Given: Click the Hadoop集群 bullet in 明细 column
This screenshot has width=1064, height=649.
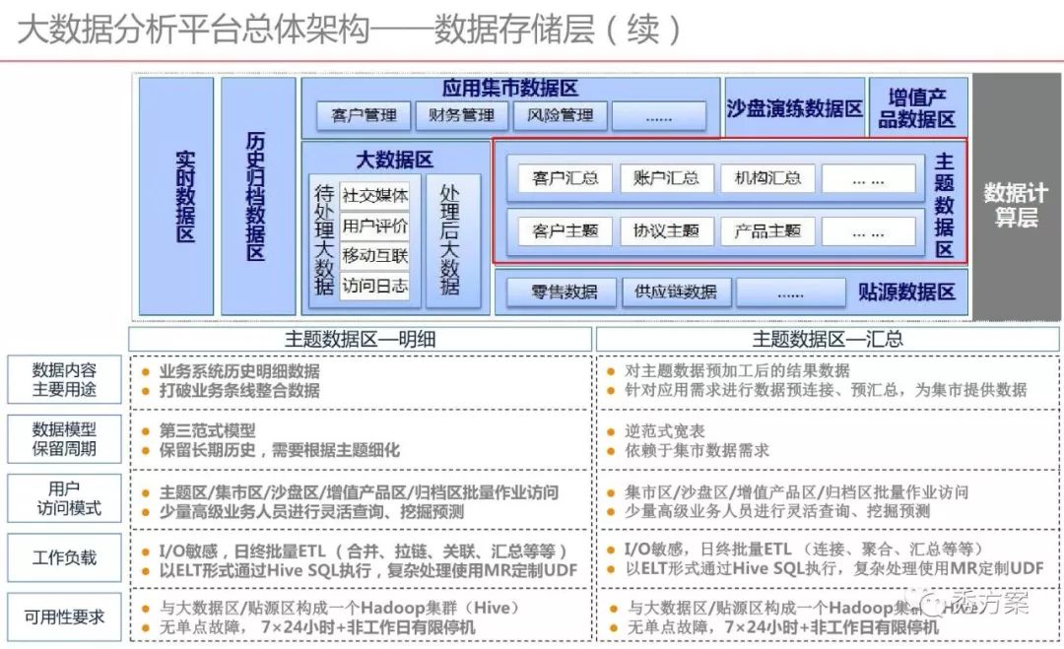Looking at the screenshot, I should pyautogui.click(x=339, y=609).
